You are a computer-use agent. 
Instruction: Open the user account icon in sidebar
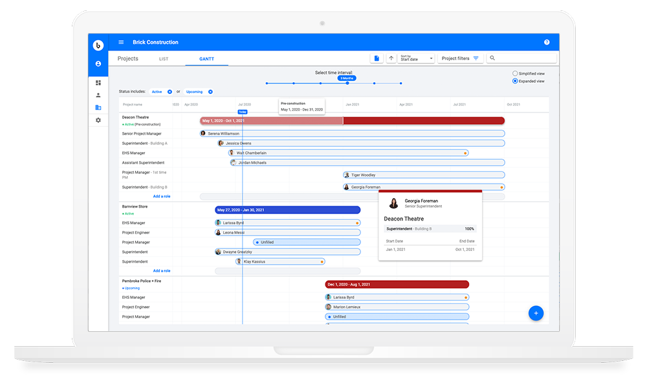tap(98, 64)
